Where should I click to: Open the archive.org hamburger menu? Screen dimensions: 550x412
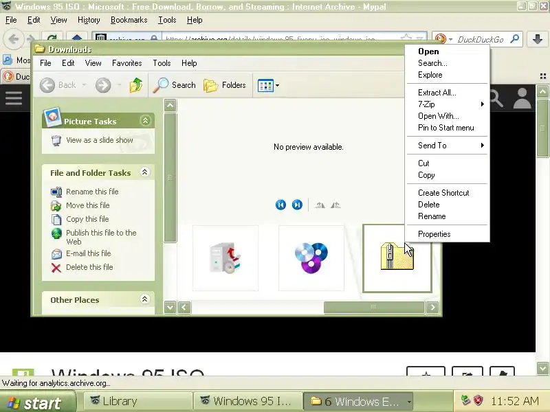[x=14, y=98]
